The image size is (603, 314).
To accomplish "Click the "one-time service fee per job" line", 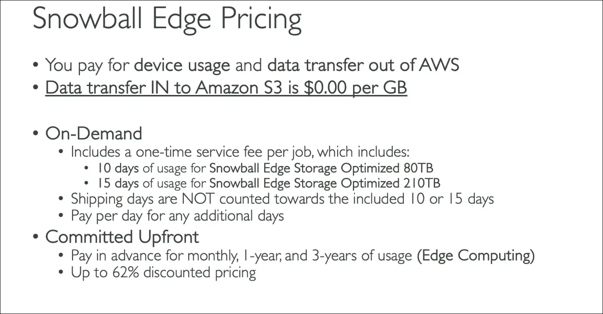I will [240, 152].
